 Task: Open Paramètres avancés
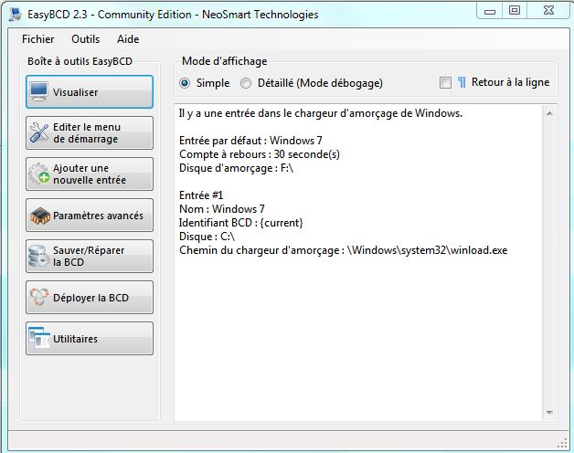pos(90,216)
